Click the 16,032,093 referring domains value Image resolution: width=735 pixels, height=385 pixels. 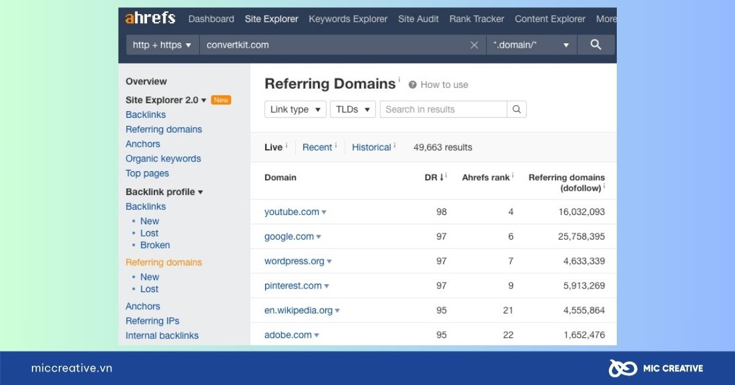click(x=581, y=212)
